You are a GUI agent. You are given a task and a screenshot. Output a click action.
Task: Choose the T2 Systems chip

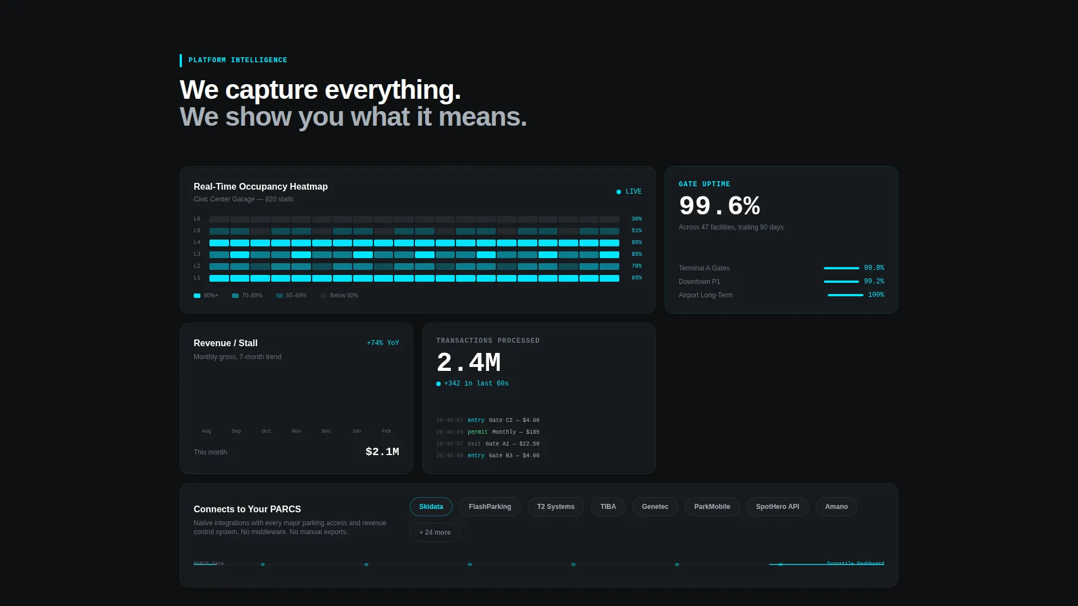click(x=555, y=507)
